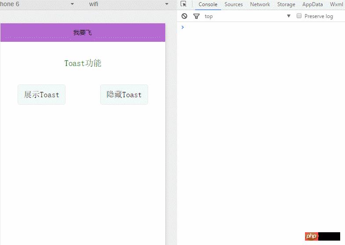
Task: Open the iPhone 6 device dropdown
Action: click(x=72, y=4)
